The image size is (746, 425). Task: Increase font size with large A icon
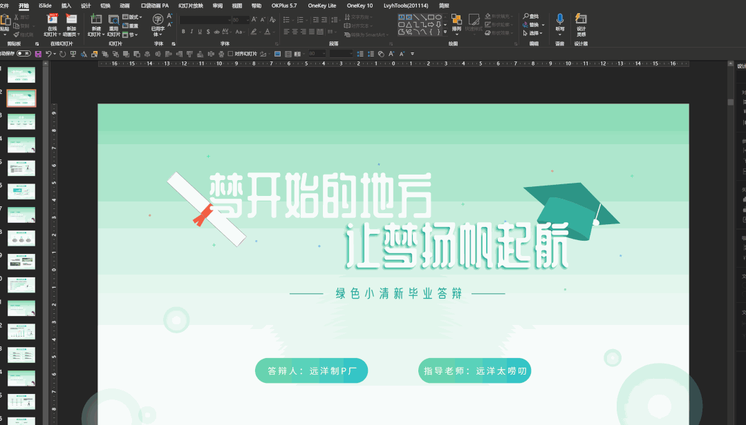point(254,19)
